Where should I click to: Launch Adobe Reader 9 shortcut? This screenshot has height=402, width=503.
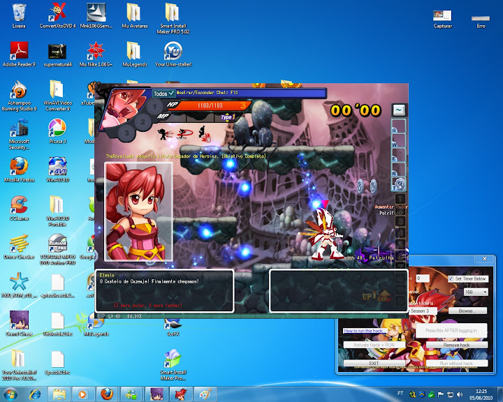(19, 54)
